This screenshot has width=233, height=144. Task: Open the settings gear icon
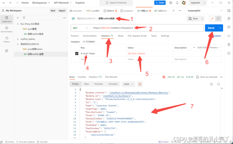point(170,3)
